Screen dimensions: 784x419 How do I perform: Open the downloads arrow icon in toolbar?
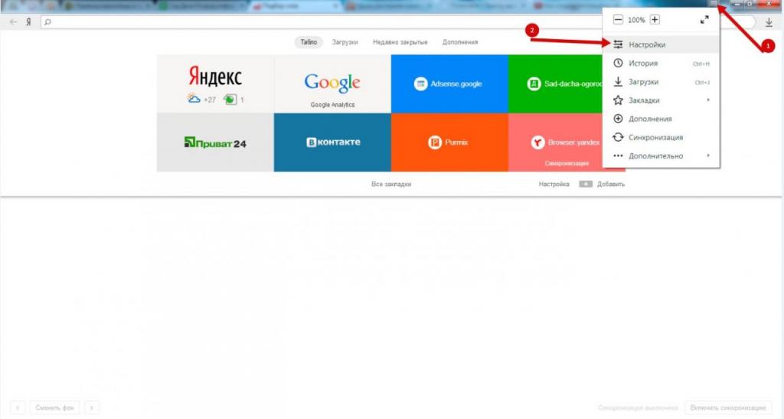[769, 22]
